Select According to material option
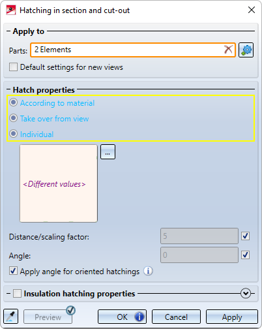The width and height of the screenshot is (262, 329). point(14,102)
